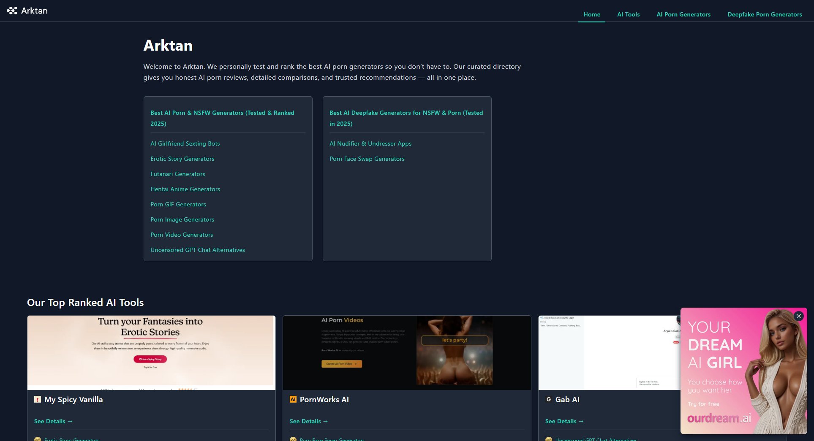Image resolution: width=814 pixels, height=441 pixels.
Task: Click See Details under PornWorks AI
Action: click(x=309, y=421)
